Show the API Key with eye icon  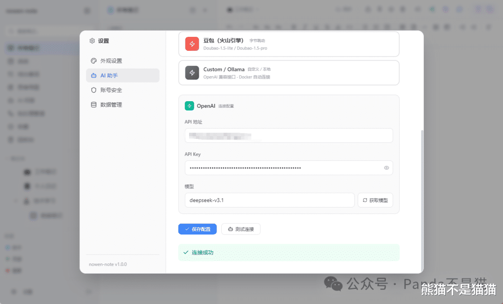[387, 168]
